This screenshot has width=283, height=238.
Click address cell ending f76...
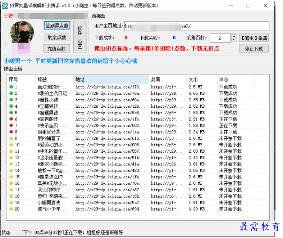[110, 87]
